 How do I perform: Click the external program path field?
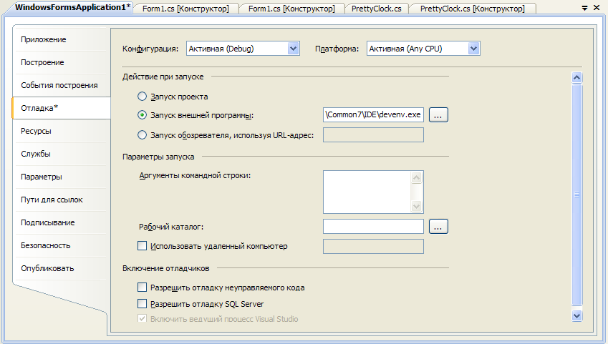point(373,114)
